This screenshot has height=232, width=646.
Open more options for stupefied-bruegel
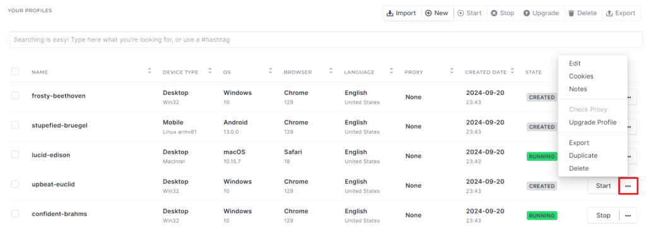pos(632,127)
